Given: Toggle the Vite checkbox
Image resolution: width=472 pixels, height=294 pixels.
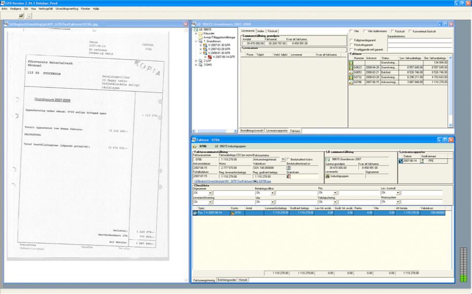Looking at the screenshot, I should pyautogui.click(x=351, y=31).
